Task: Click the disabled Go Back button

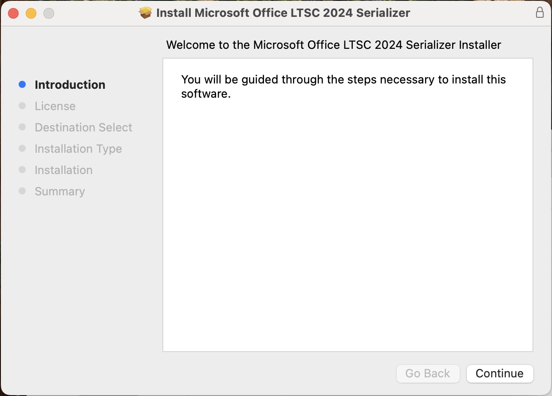Action: click(x=427, y=373)
